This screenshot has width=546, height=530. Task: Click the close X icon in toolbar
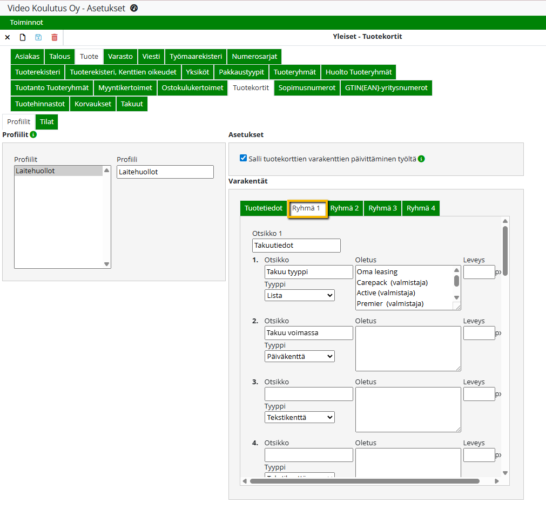8,37
